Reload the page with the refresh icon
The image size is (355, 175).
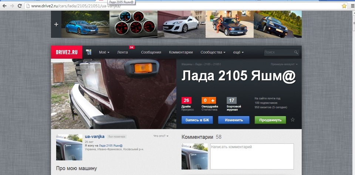click(x=20, y=6)
